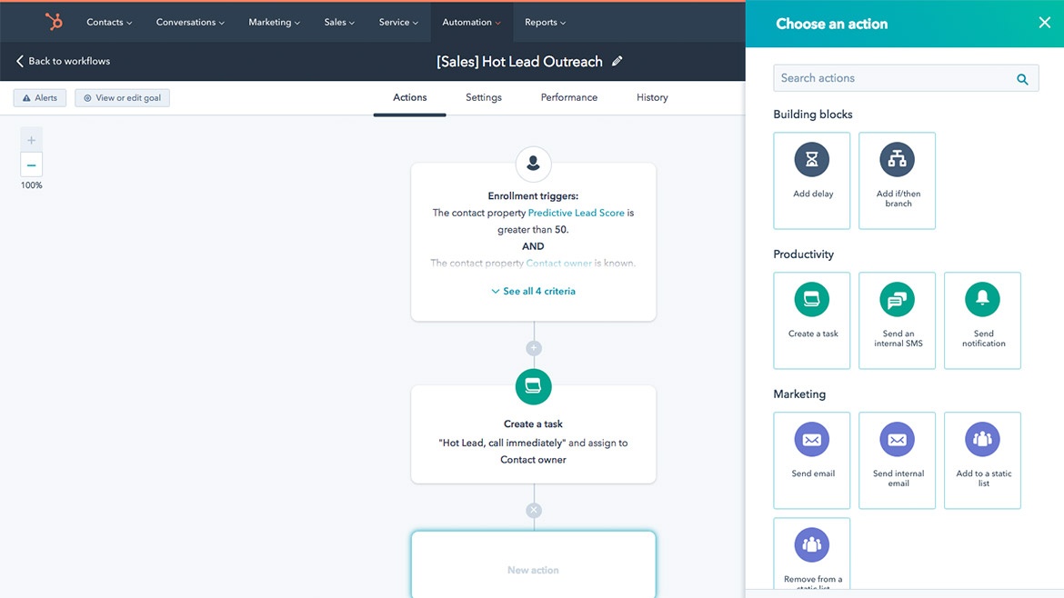The width and height of the screenshot is (1064, 598).
Task: Click the Alerts button
Action: point(40,98)
